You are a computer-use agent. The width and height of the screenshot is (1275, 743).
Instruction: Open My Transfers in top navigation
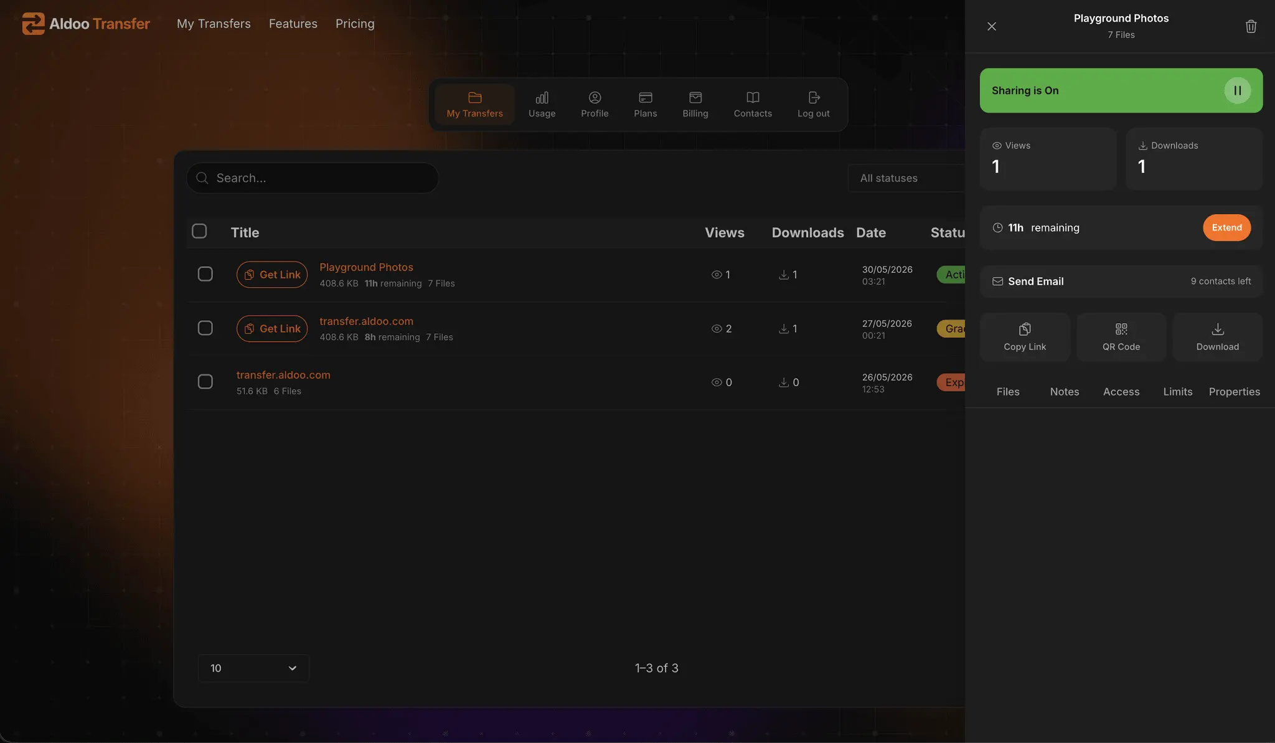pos(214,24)
